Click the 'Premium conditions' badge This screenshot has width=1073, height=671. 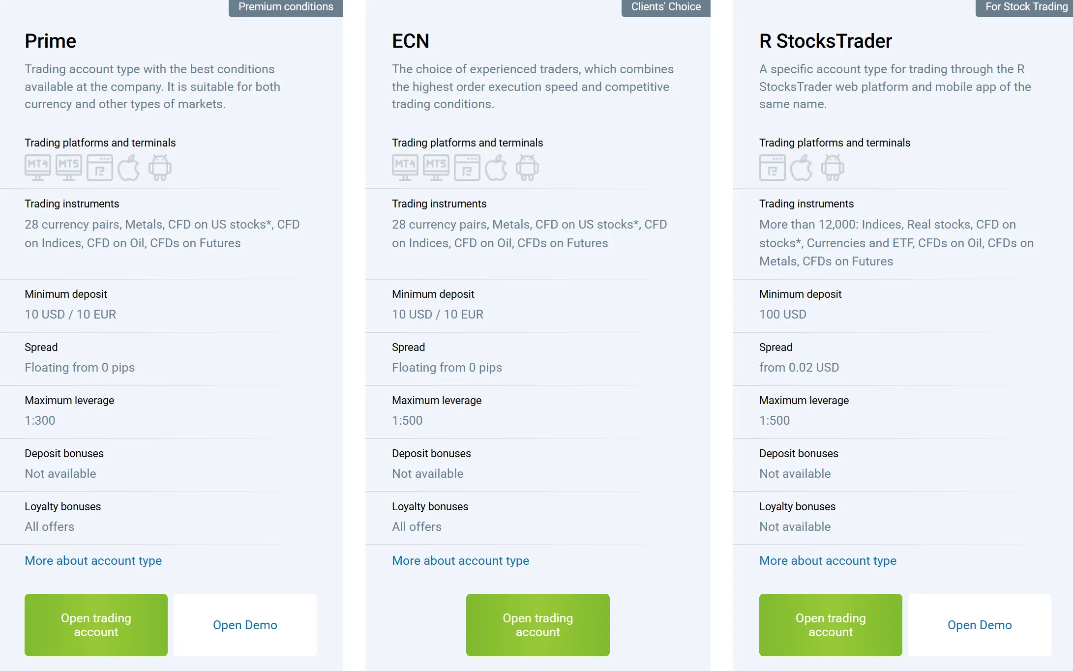pos(286,7)
